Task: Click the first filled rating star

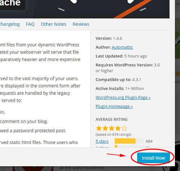Action: [x=99, y=128]
